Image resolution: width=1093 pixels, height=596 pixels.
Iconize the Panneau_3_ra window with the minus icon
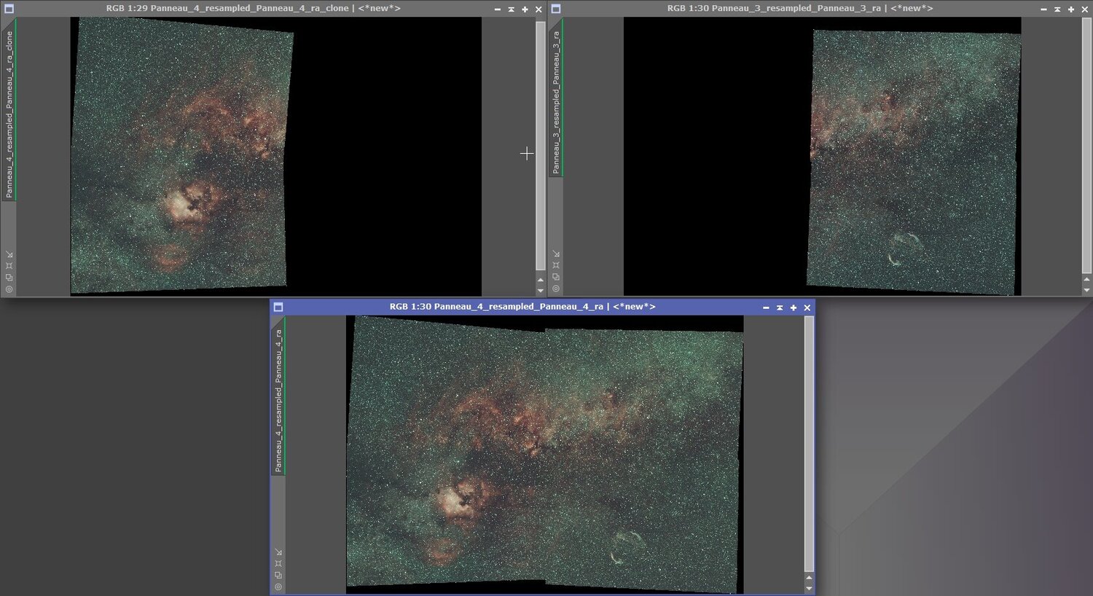pyautogui.click(x=1043, y=9)
